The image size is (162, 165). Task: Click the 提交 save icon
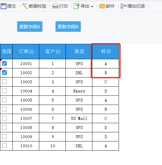pos(4,6)
